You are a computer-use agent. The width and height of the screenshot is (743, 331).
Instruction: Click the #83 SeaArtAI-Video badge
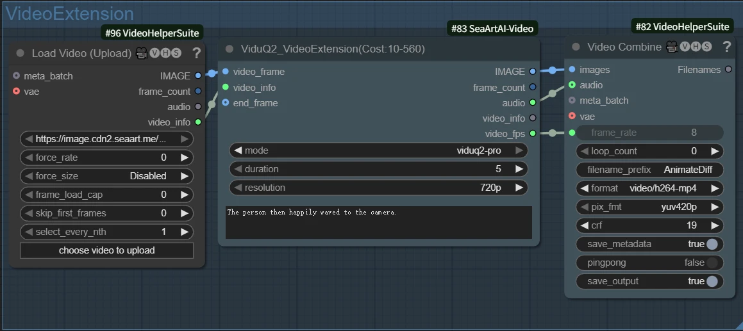(492, 28)
